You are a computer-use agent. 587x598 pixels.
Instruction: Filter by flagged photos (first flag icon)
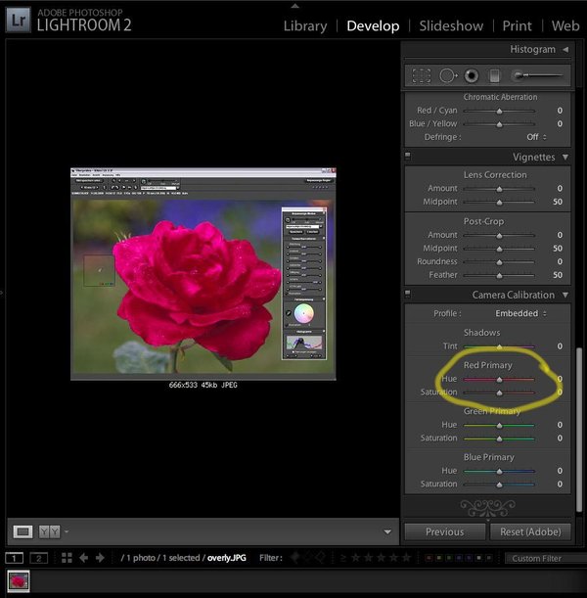click(x=295, y=558)
